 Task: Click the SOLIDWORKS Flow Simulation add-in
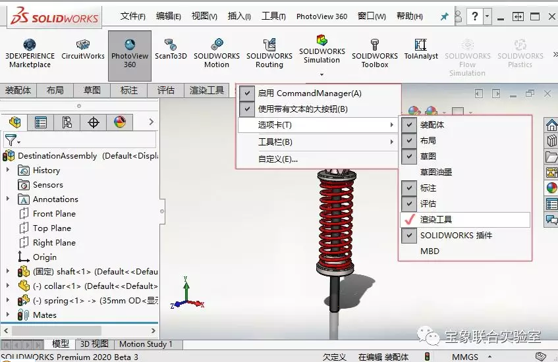point(467,58)
